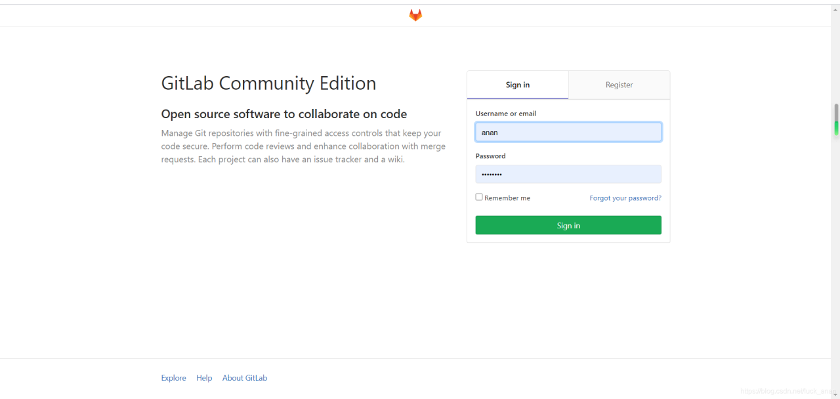Click the Username or email label
Viewport: 840px width, 399px height.
click(506, 114)
